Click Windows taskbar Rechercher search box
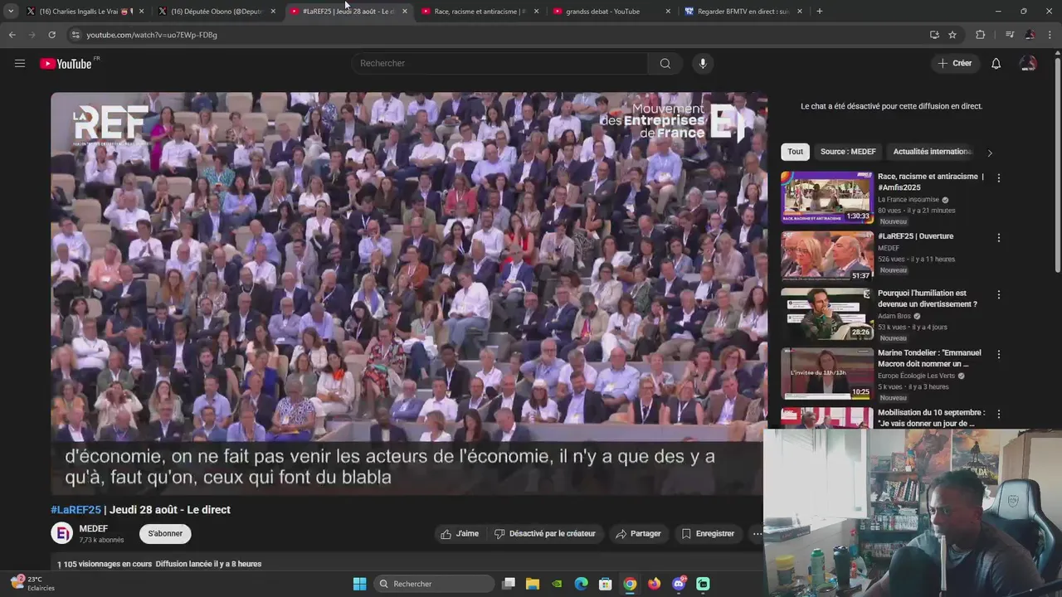 pos(432,584)
